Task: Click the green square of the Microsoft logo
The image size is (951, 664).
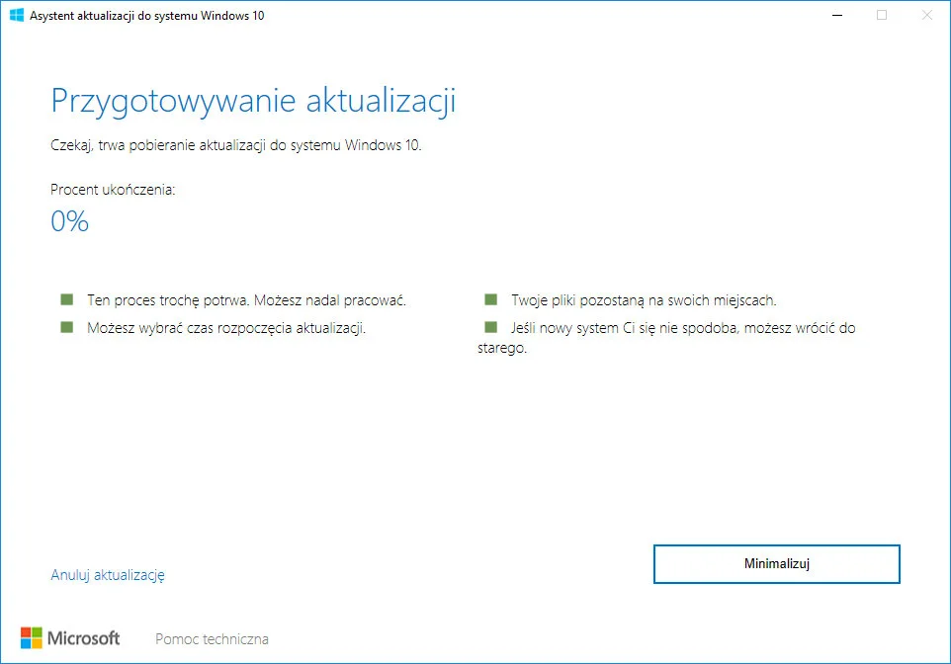Action: click(36, 631)
